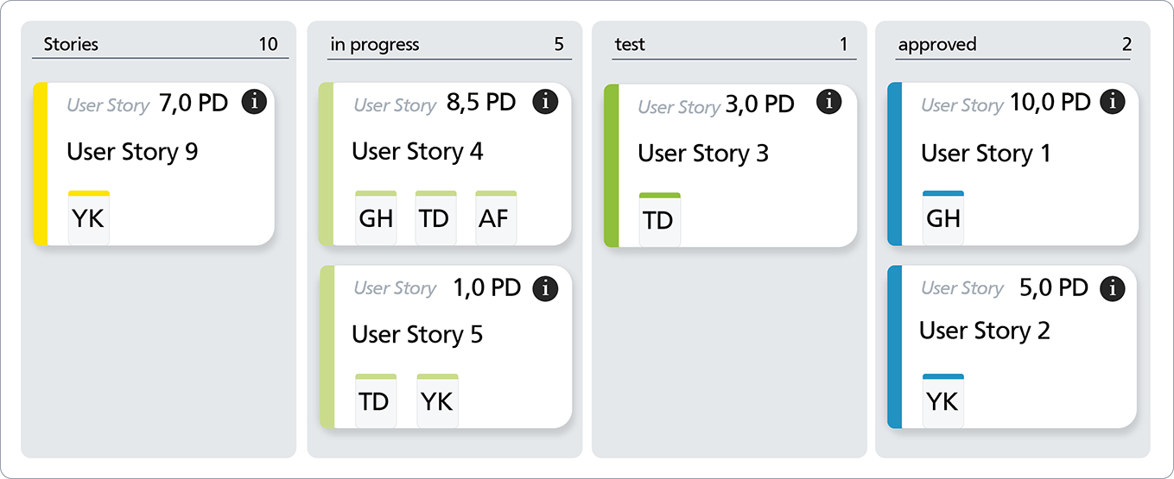Click info icon on User Story 2
This screenshot has width=1174, height=479.
tap(1113, 288)
